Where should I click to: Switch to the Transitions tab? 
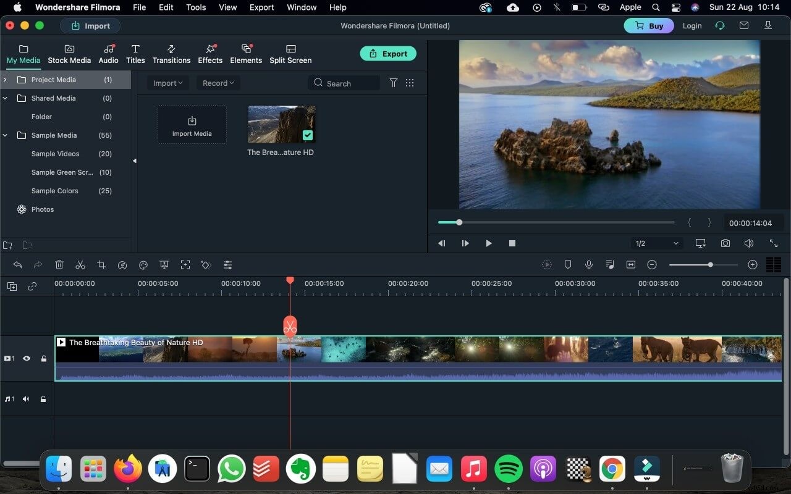(171, 54)
